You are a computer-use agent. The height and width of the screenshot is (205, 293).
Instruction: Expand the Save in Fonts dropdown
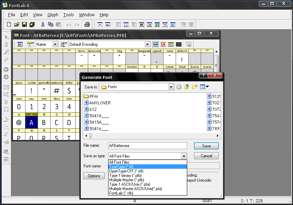tap(171, 87)
